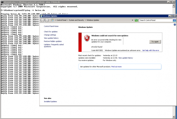Click the 'ping -t heise.de' command line in cmd

(35, 10)
